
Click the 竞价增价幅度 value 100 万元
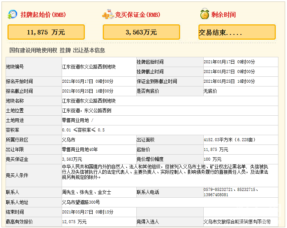tap(213, 159)
